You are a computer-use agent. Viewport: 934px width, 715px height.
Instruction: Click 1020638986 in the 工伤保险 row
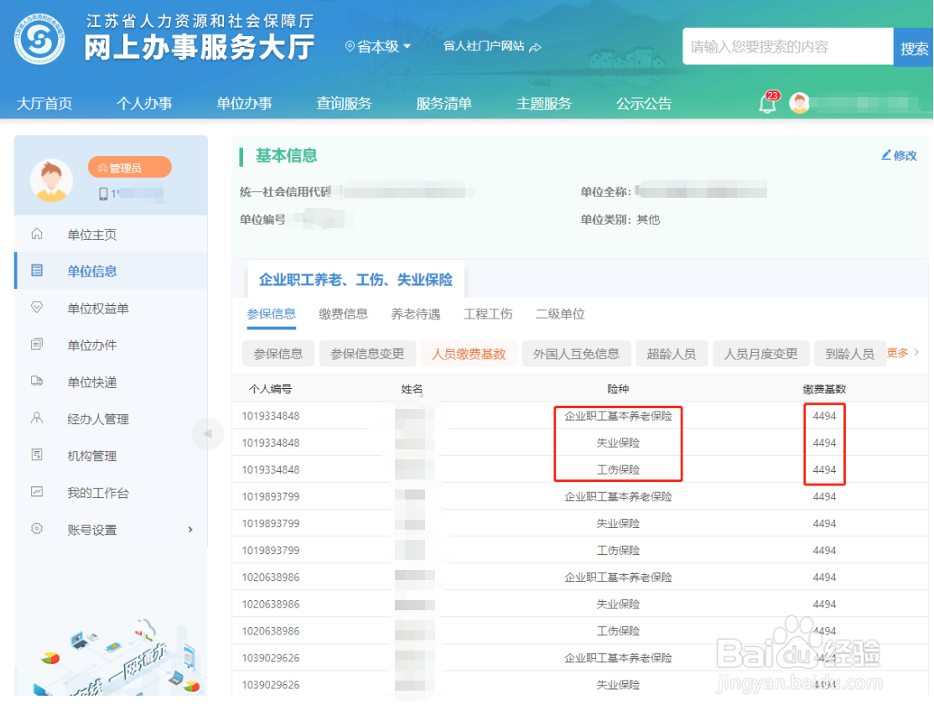(271, 631)
